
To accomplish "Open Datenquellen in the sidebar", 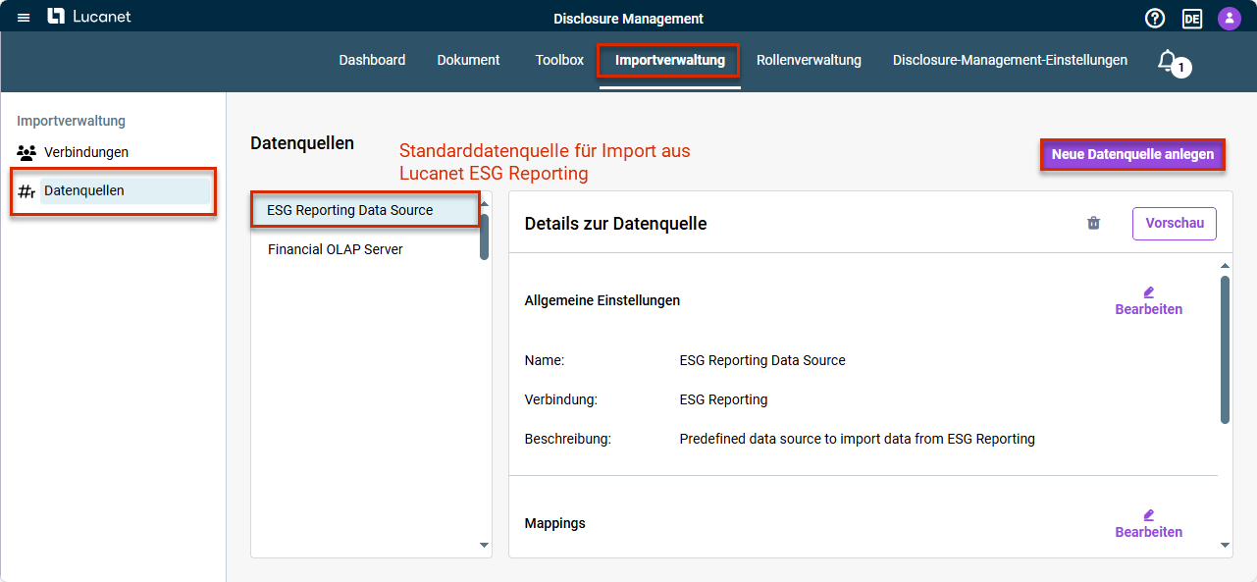I will click(112, 190).
